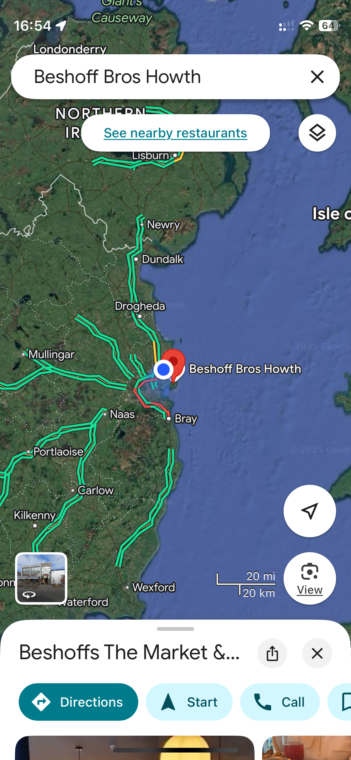Tap the partially visible Save bookmark button
Viewport: 351px width, 760px height.
click(340, 702)
